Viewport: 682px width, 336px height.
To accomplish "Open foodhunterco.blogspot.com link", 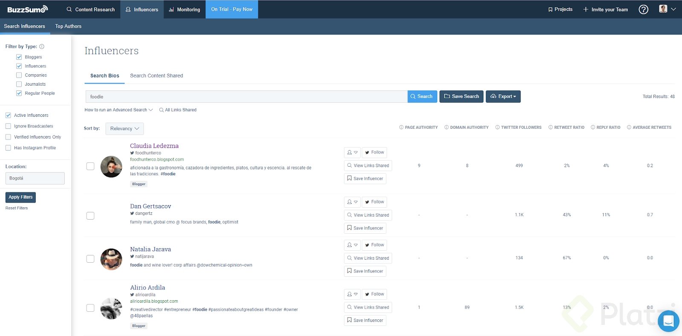I will 157,159.
